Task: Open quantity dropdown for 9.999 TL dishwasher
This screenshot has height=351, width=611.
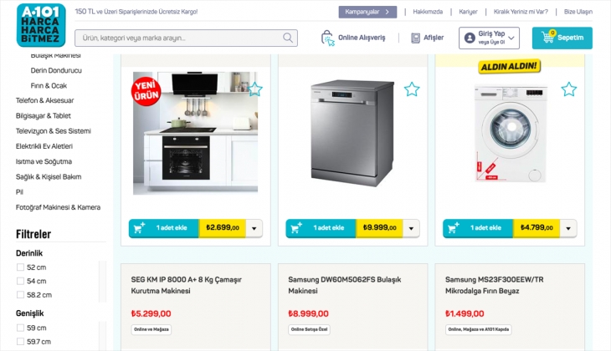Action: [411, 227]
